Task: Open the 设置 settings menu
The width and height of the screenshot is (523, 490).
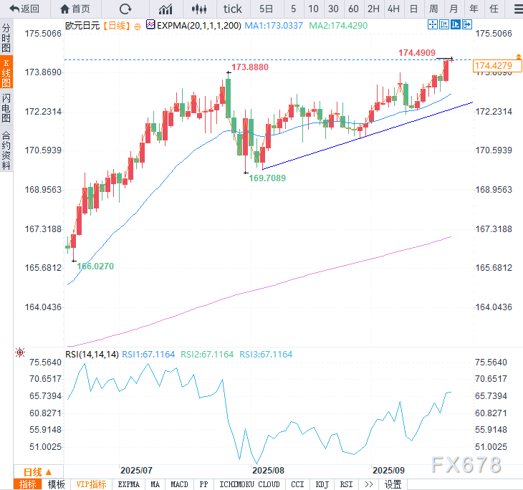Action: [x=393, y=484]
